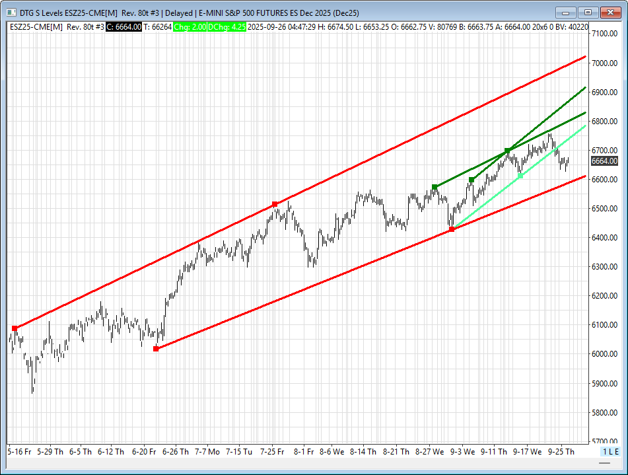This screenshot has width=628, height=475.
Task: Click the ESZ25-CME[M] symbol in header
Action: point(36,27)
